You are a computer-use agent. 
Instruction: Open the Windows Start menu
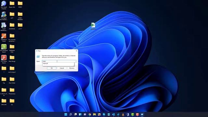click(66, 114)
